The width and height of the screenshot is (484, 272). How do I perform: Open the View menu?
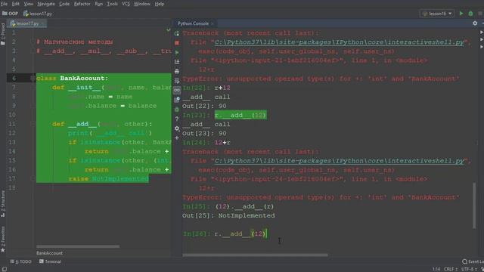point(29,4)
